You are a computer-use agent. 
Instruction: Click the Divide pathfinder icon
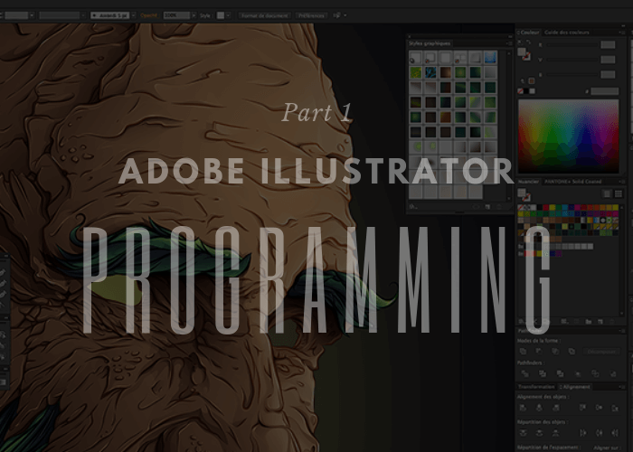pyautogui.click(x=524, y=373)
